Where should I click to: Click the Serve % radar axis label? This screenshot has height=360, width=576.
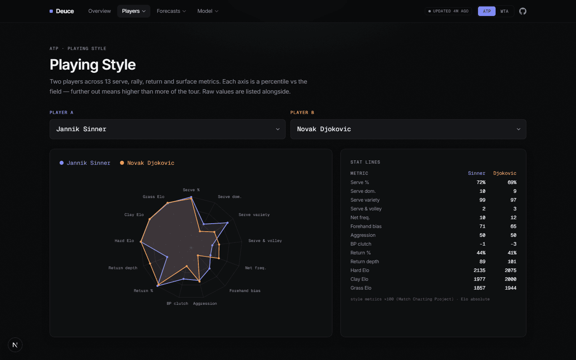pos(191,190)
